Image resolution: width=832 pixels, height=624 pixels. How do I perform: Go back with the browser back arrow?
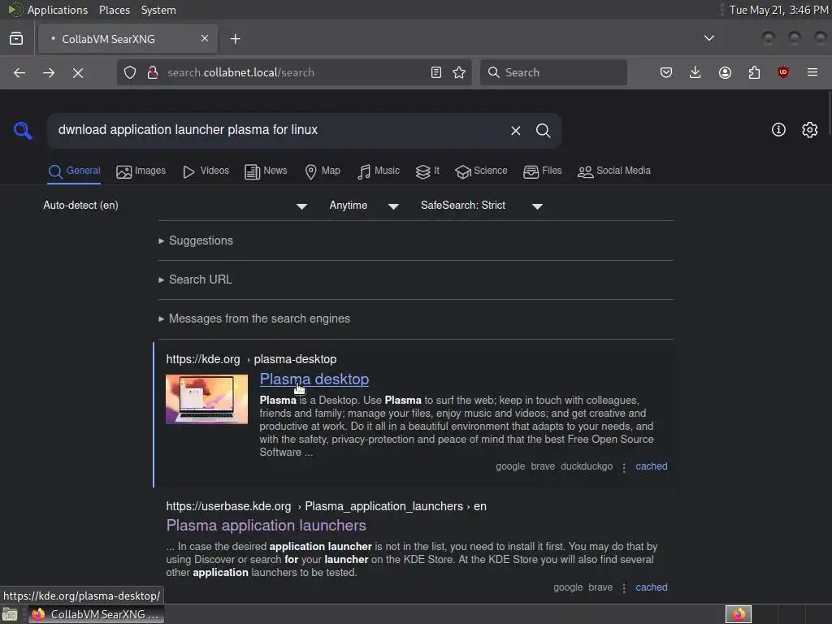(x=19, y=72)
